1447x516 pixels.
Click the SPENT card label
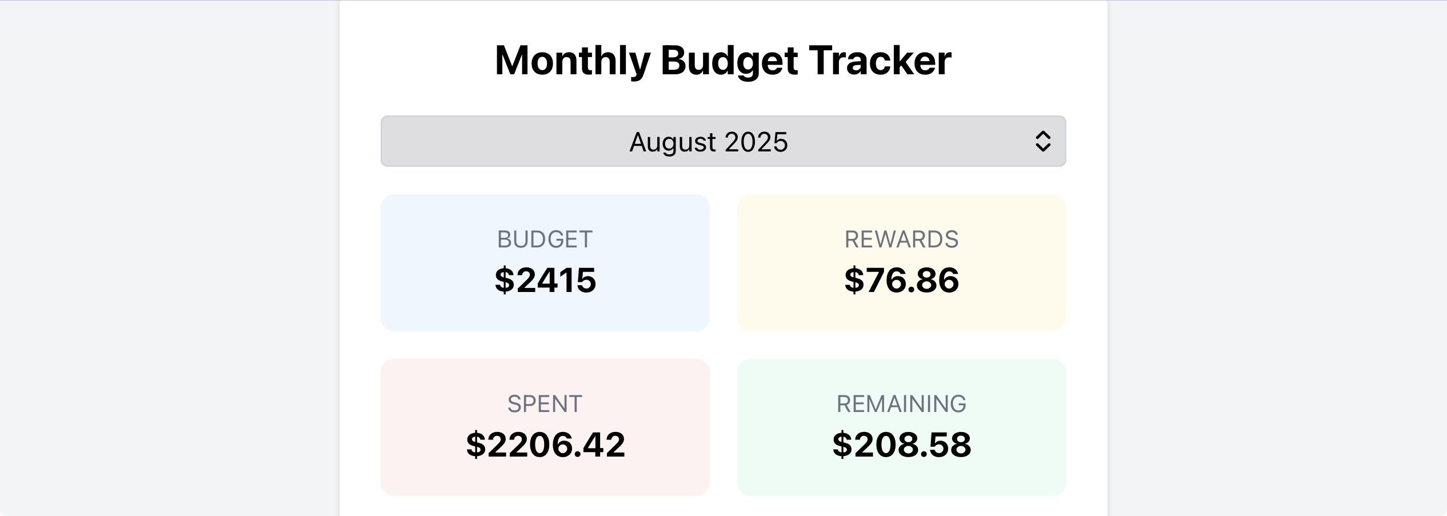[545, 404]
